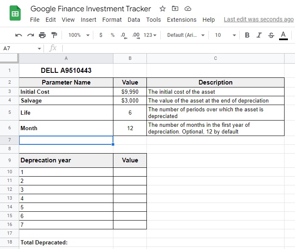This screenshot has height=249, width=295.
Task: Open more number formats dropdown
Action: 150,35
